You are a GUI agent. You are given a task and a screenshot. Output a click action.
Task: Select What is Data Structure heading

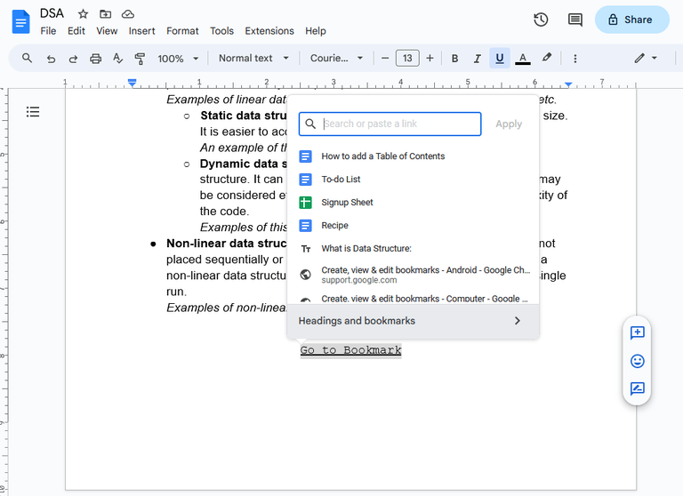click(x=413, y=248)
